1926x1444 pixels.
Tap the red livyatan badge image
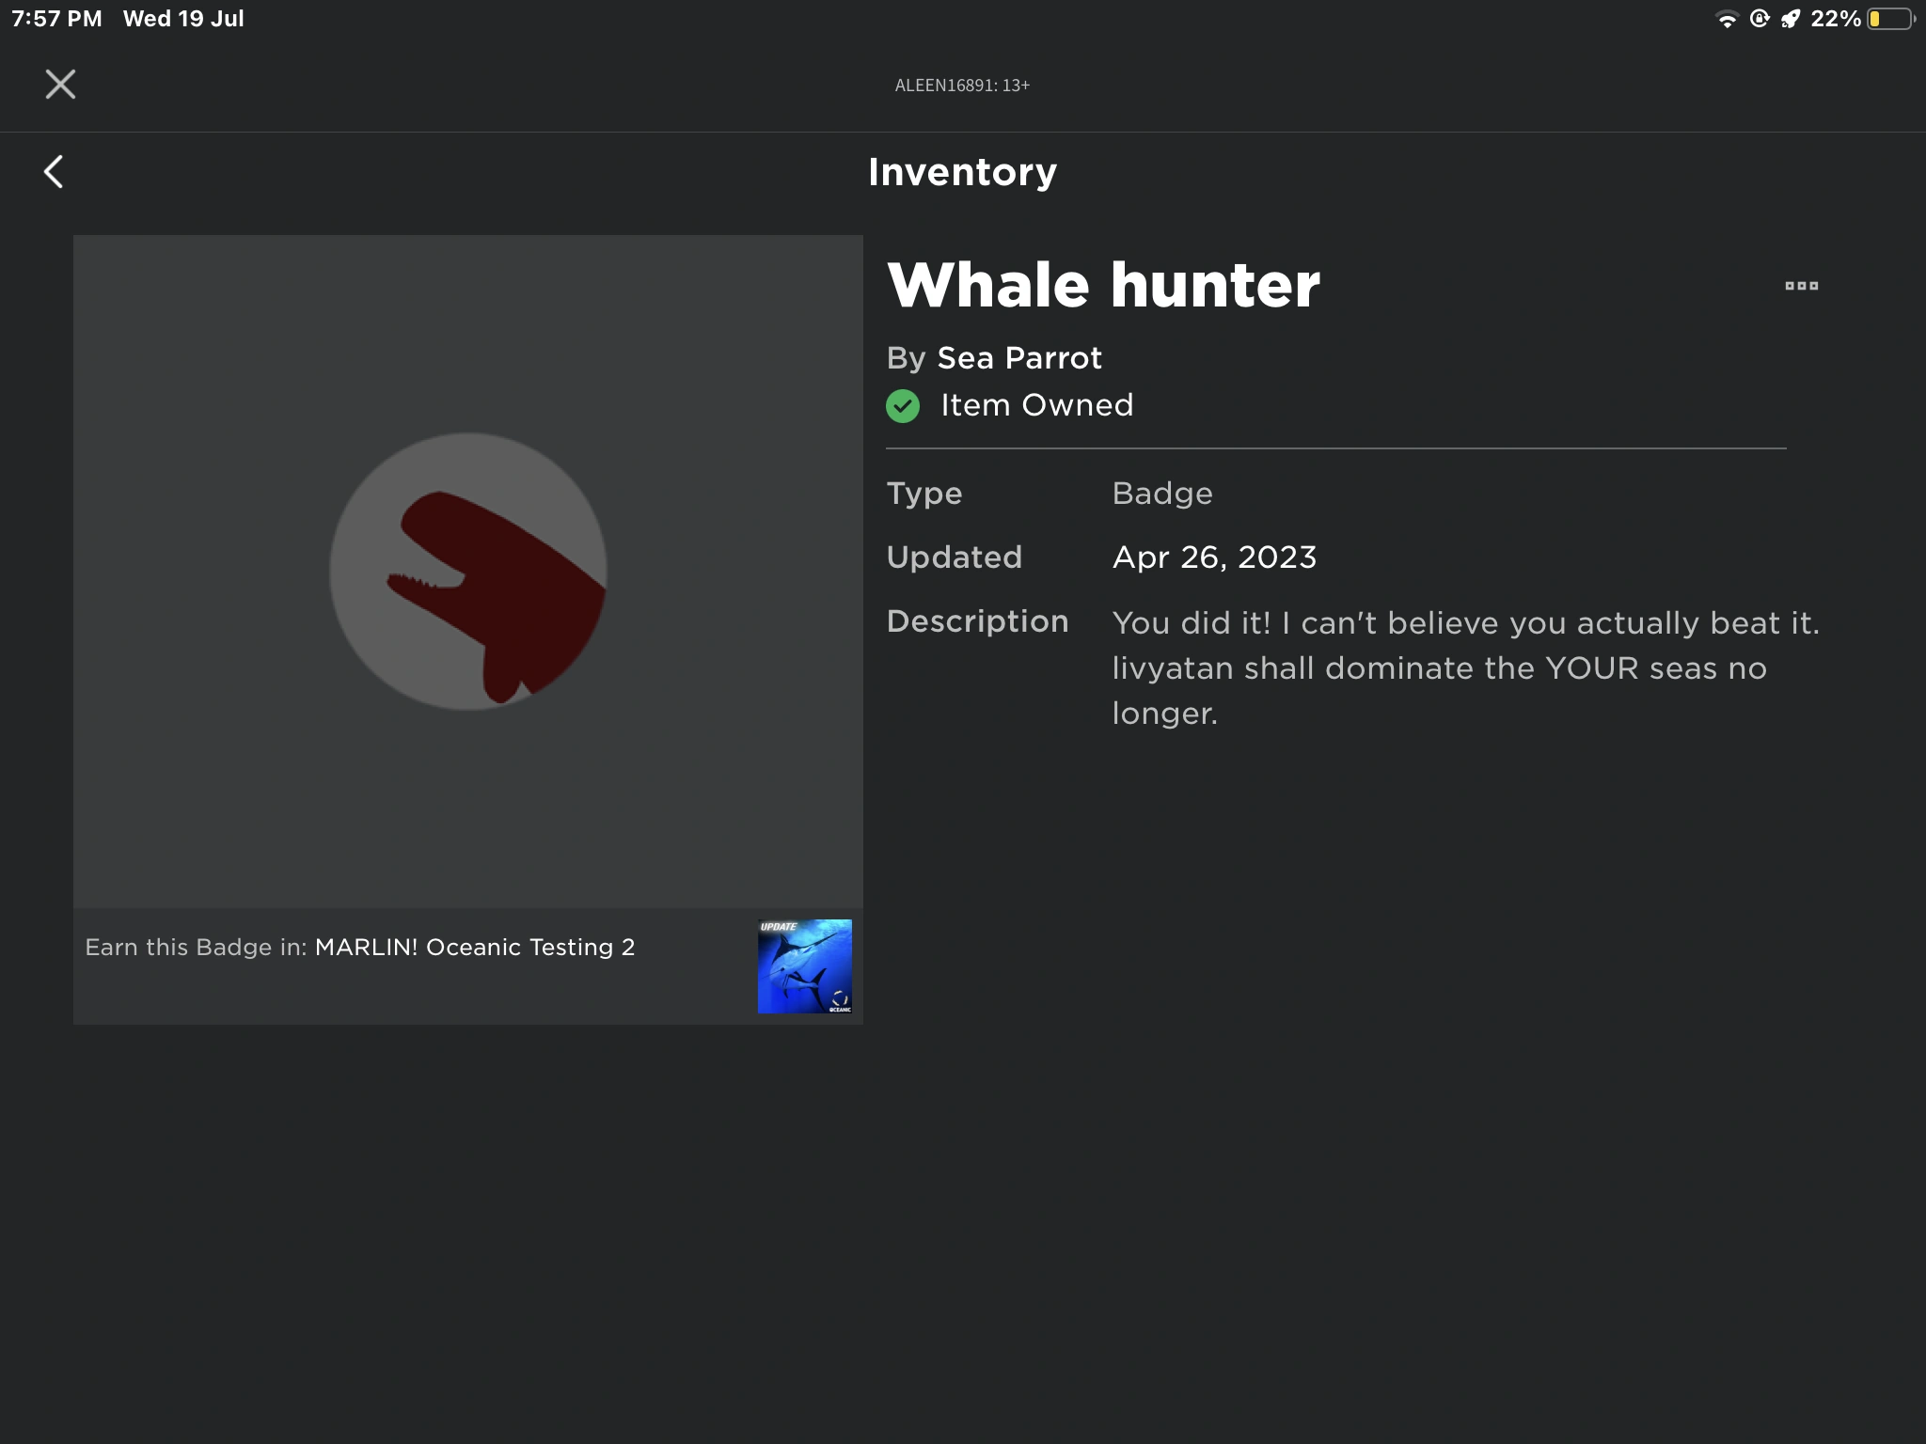pyautogui.click(x=468, y=572)
